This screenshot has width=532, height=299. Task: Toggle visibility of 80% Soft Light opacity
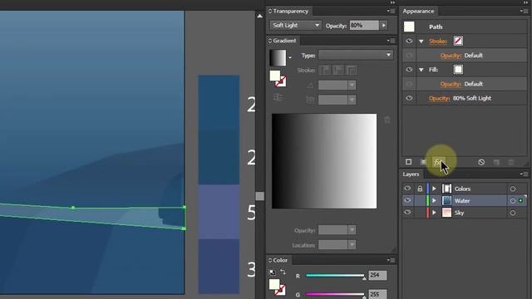tap(409, 98)
